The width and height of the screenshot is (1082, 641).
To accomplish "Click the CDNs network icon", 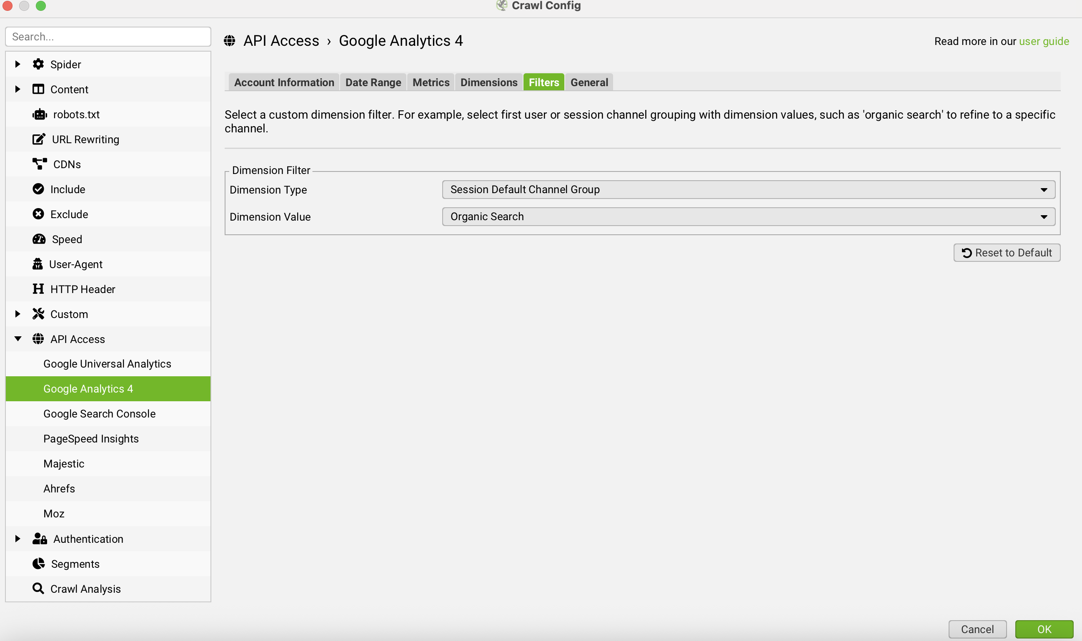I will point(39,164).
